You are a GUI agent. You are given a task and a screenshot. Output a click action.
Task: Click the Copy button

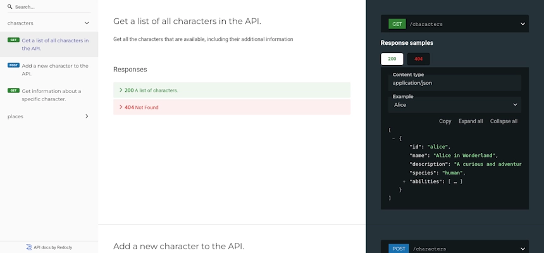click(x=445, y=121)
